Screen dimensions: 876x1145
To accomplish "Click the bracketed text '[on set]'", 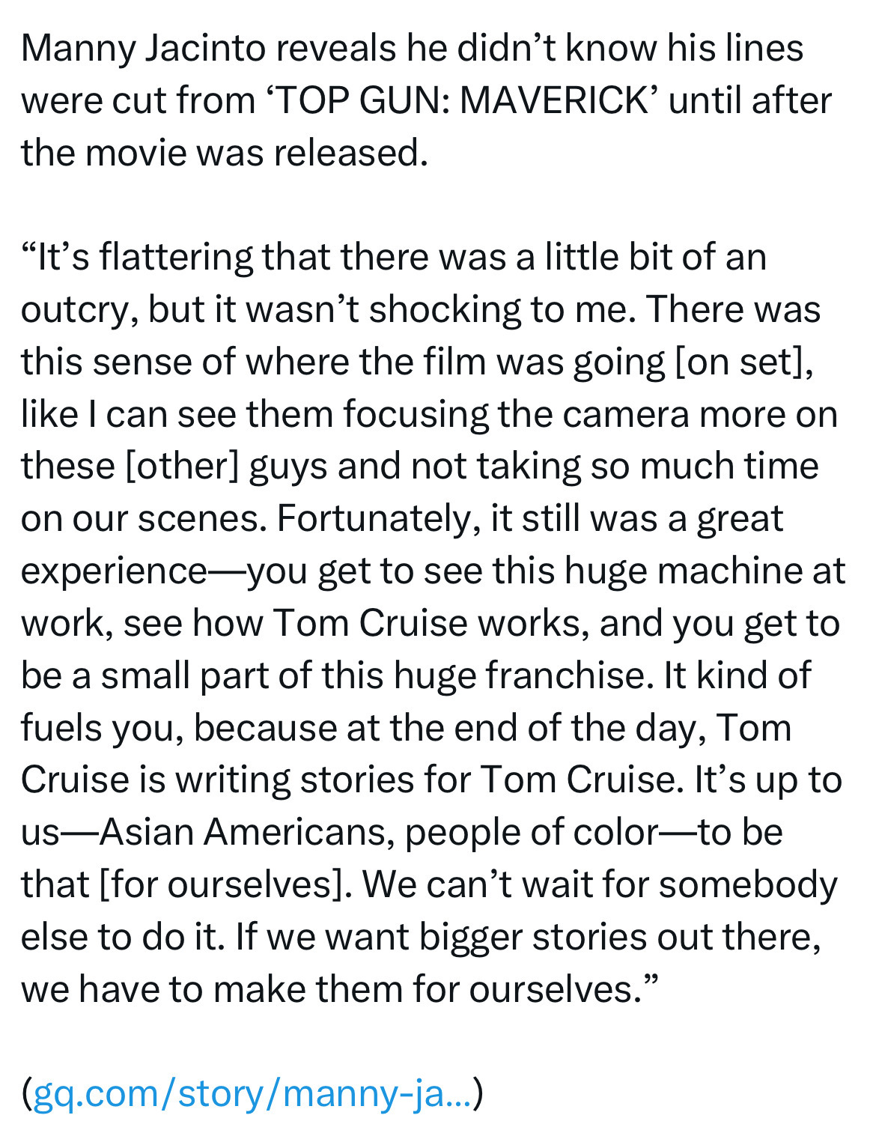I will [x=737, y=362].
